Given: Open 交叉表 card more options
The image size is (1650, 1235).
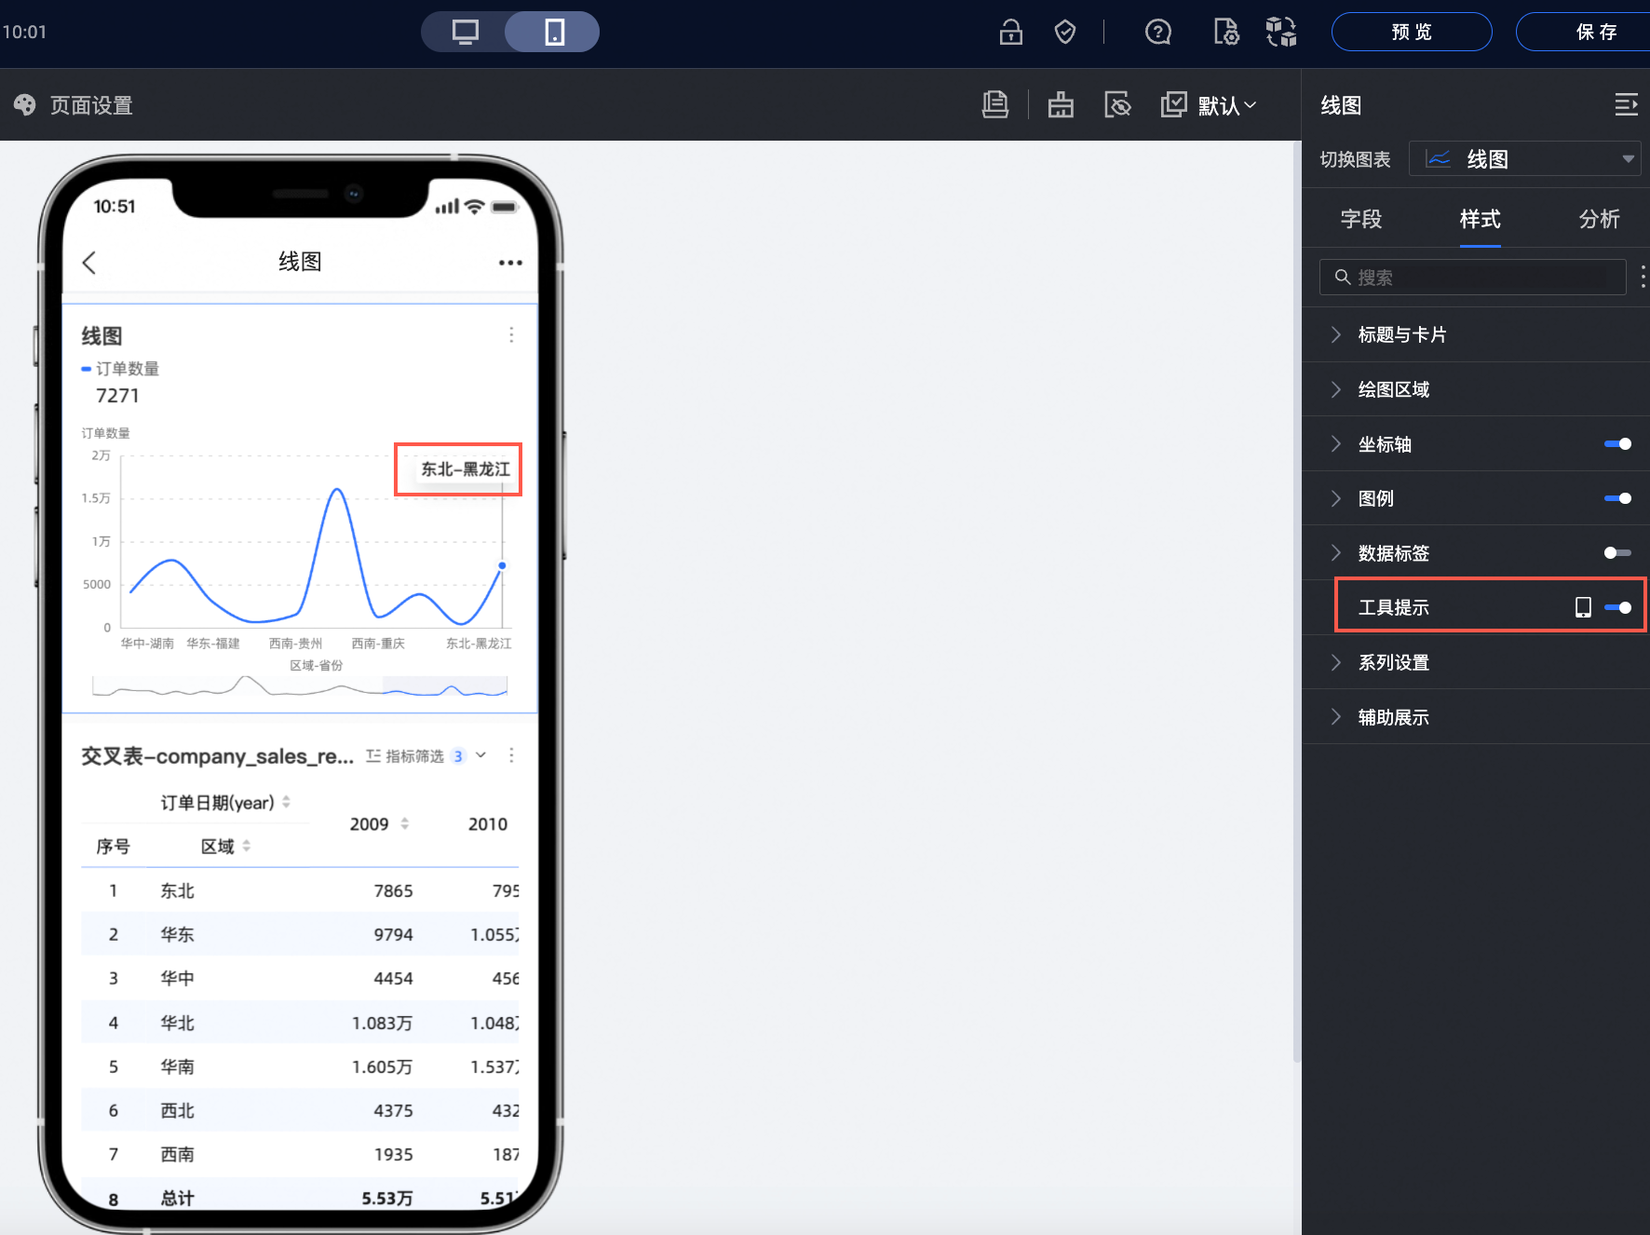Looking at the screenshot, I should point(511,755).
